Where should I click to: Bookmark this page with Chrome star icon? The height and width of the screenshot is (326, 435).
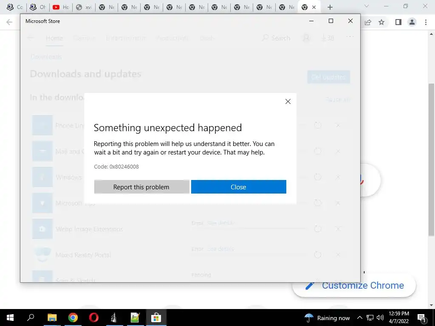(x=381, y=22)
